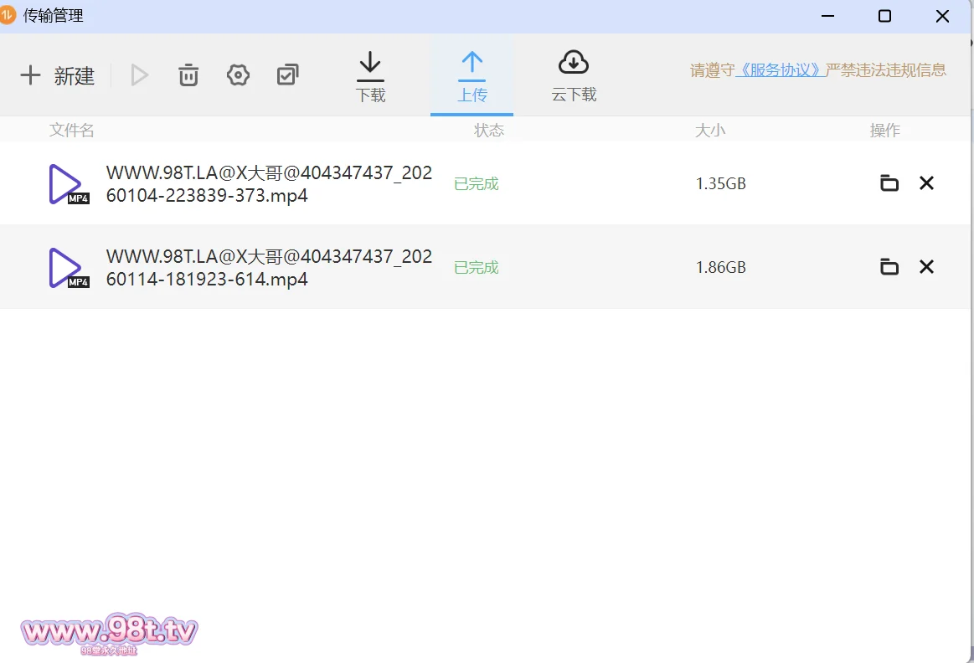974x663 pixels.
Task: Remove the 1.35GB file record
Action: coord(926,183)
